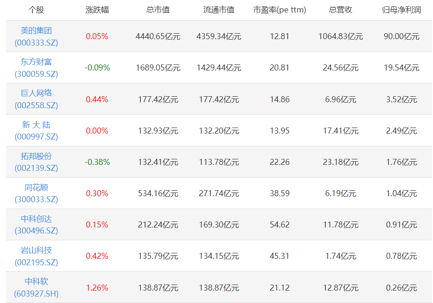Select 东方财富's -0.09% change value
The width and height of the screenshot is (433, 303).
coord(97,68)
